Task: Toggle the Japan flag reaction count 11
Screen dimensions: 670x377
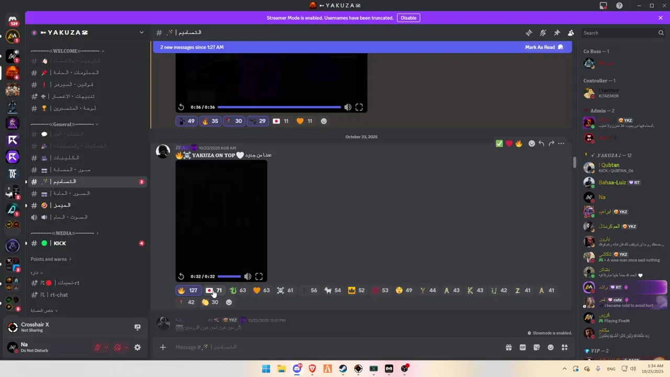Action: coord(281,121)
